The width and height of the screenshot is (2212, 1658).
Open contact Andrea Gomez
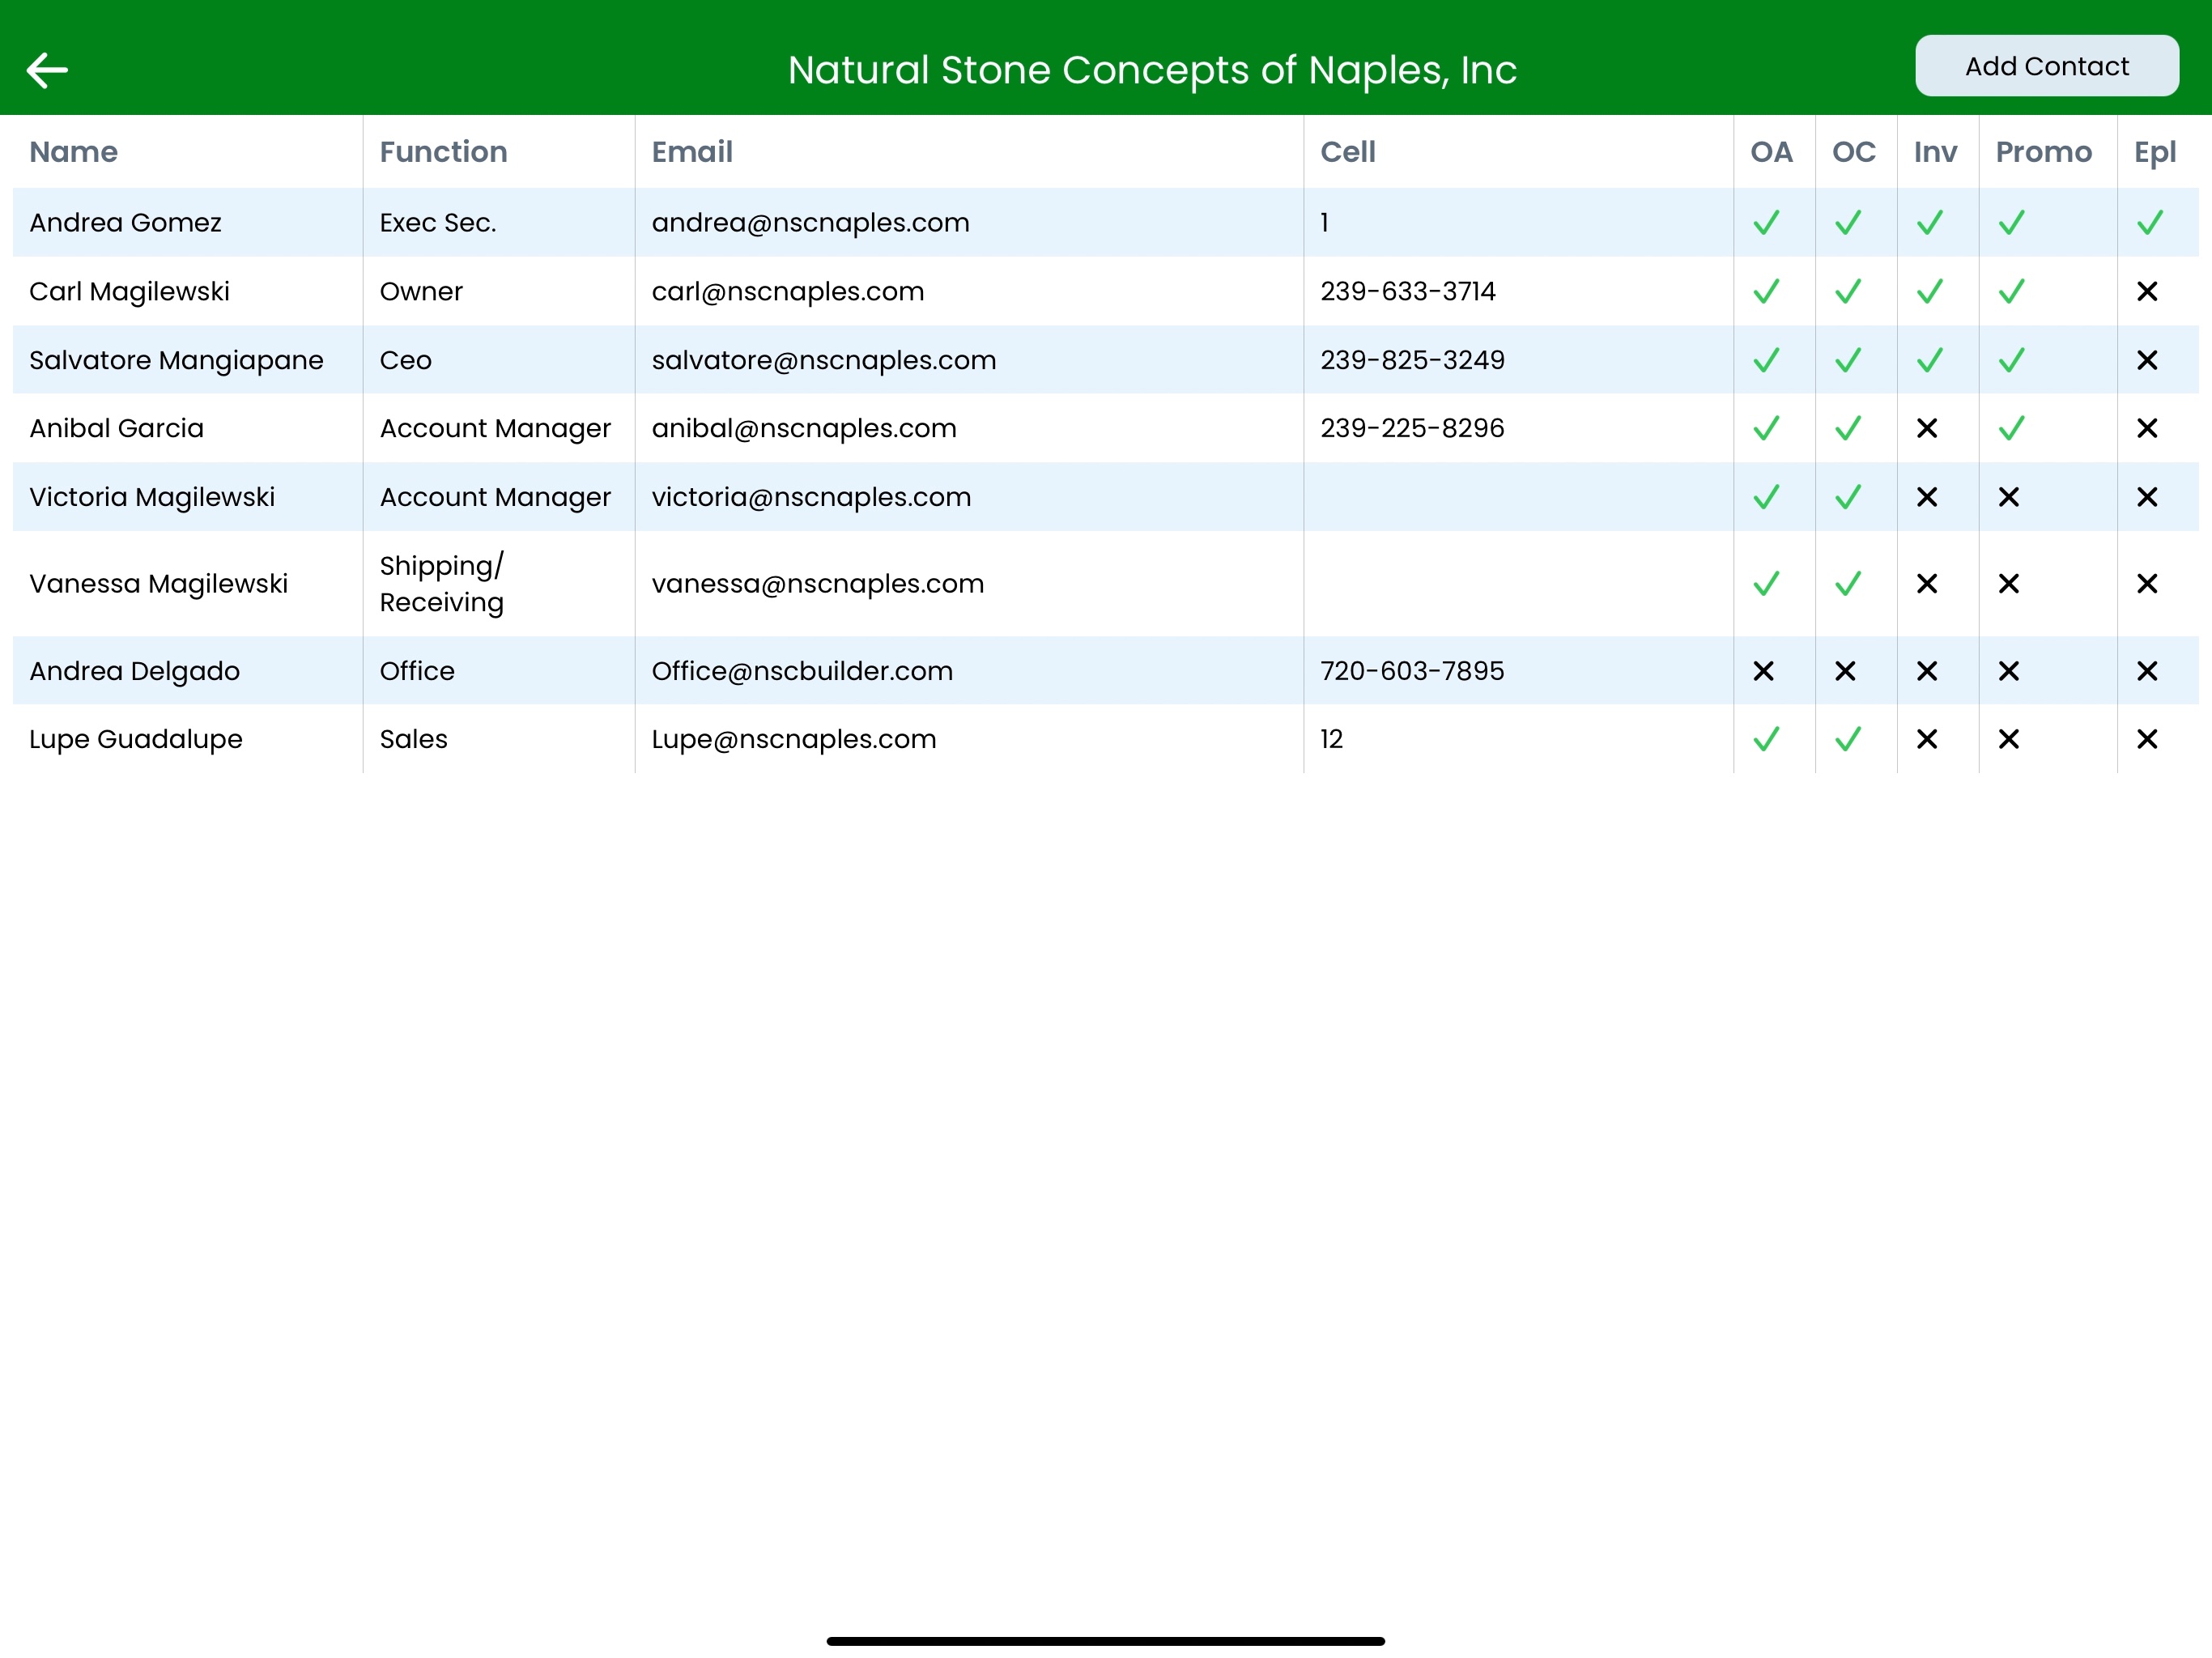tap(125, 222)
